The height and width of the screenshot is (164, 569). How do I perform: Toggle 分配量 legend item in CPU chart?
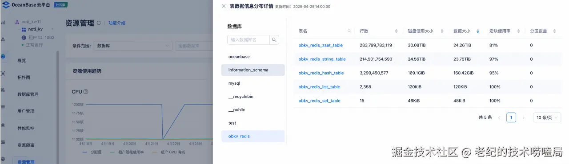(x=92, y=152)
